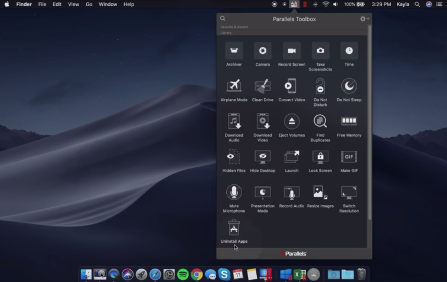Screen dimensions: 447x282
Task: Open the volume control in menu bar
Action: coord(335,4)
